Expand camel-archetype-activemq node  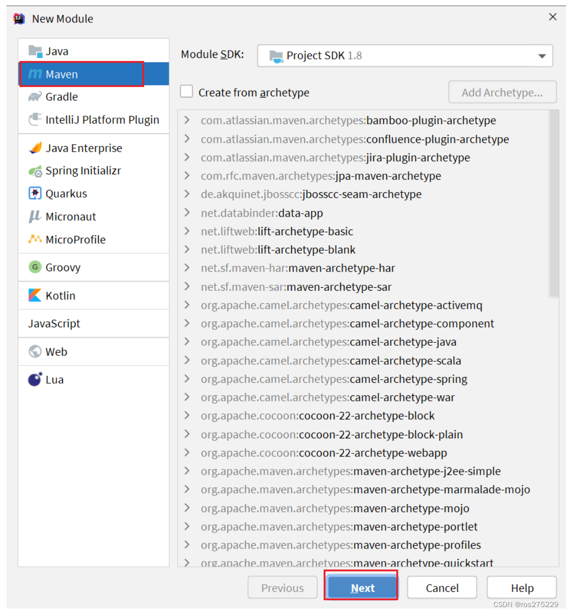point(187,305)
